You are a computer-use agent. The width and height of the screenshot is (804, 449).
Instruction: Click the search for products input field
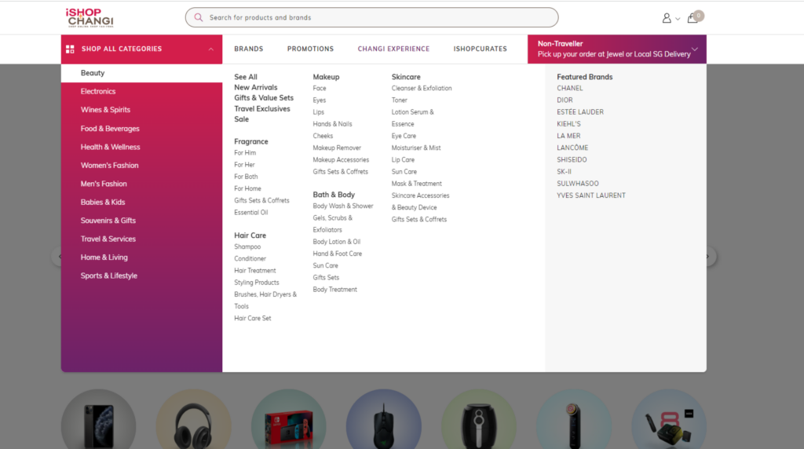(377, 17)
